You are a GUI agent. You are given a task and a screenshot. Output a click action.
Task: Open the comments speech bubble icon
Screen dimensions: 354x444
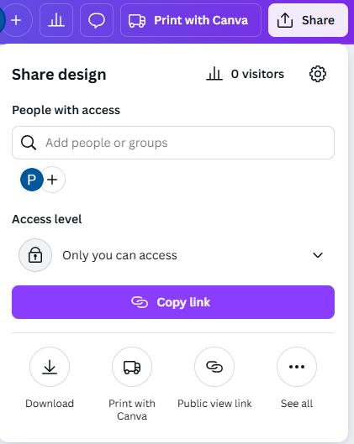click(x=97, y=20)
